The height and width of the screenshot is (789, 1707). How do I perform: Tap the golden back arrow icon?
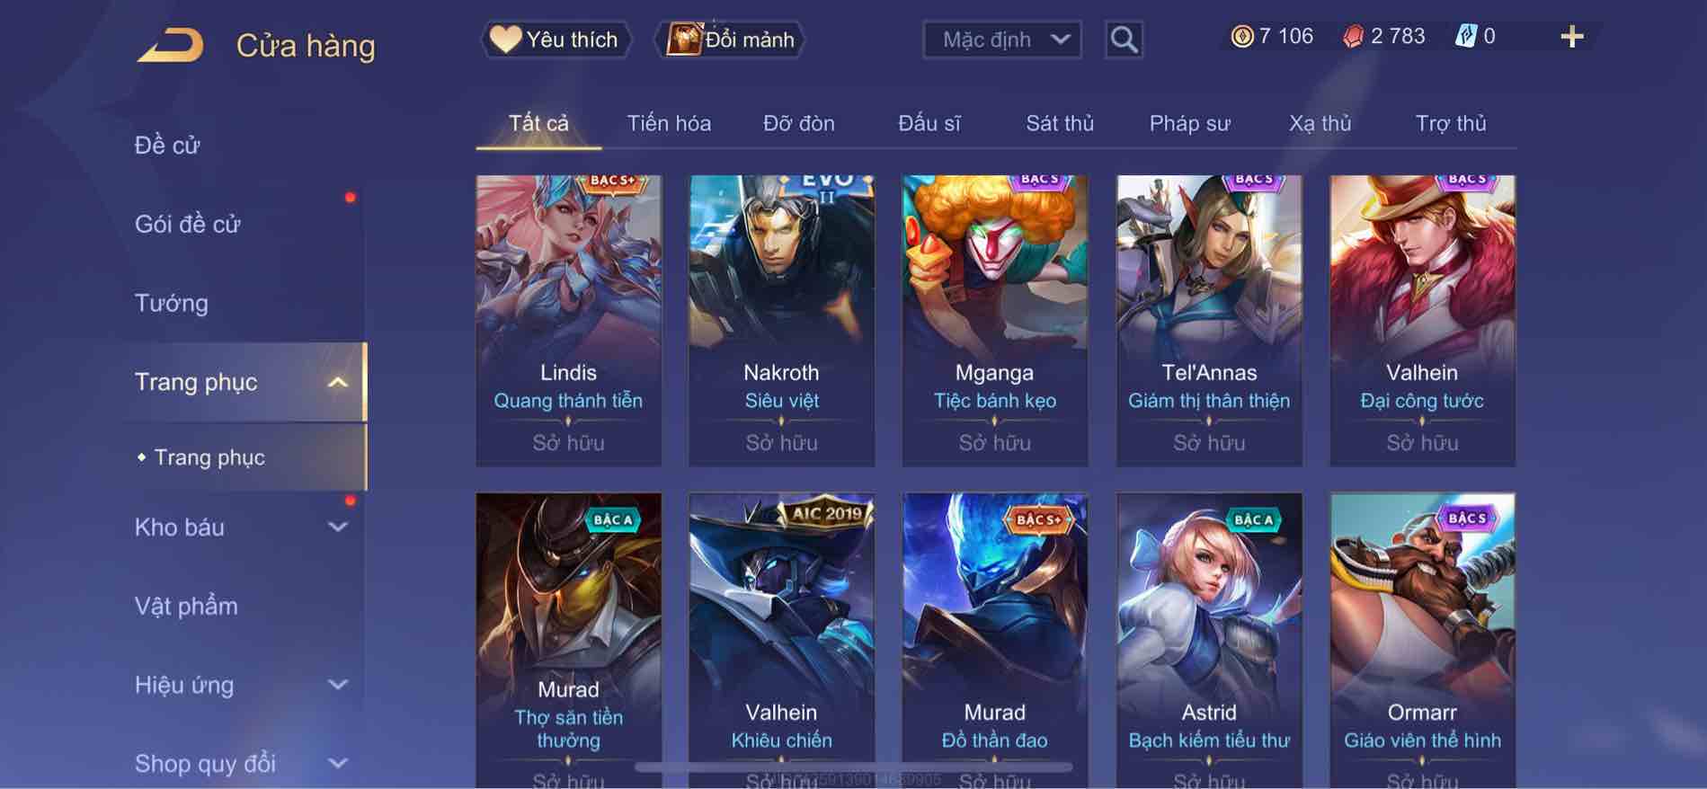pyautogui.click(x=171, y=45)
